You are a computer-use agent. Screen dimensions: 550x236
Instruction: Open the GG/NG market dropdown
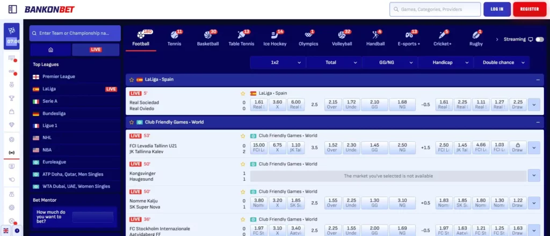click(x=390, y=63)
